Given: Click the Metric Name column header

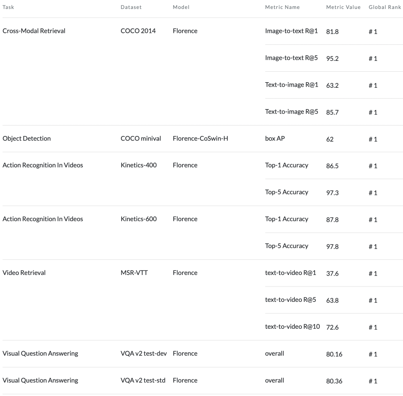Looking at the screenshot, I should 282,7.
